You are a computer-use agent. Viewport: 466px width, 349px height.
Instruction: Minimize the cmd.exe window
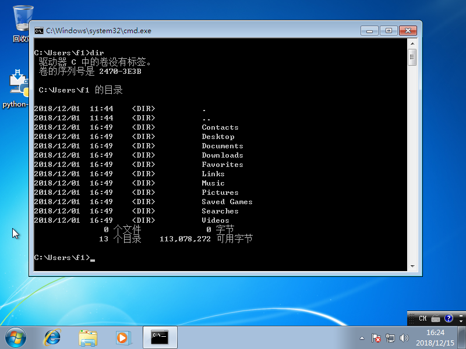point(370,31)
